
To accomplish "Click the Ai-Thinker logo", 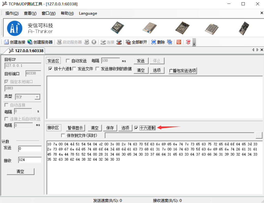I will point(14,28).
